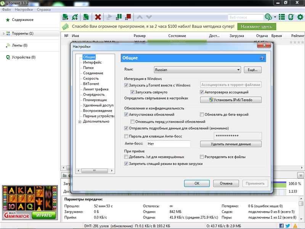The height and width of the screenshot is (229, 305).
Task: Click 'Установить IPv6/Teredo' button
Action: click(231, 100)
